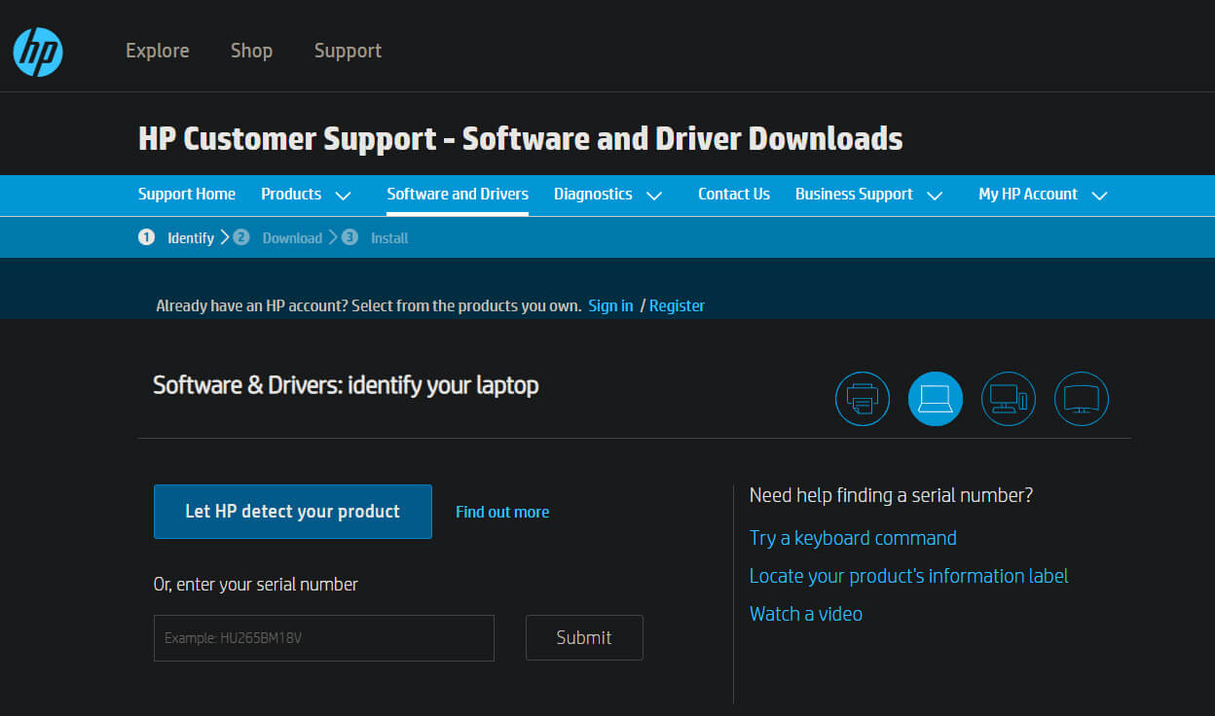The width and height of the screenshot is (1215, 716).
Task: Open the My HP Account navigation item
Action: (x=1028, y=194)
